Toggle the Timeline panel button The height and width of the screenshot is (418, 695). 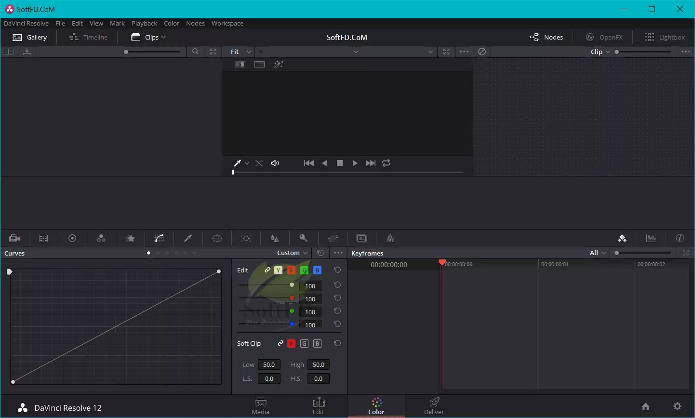point(88,37)
